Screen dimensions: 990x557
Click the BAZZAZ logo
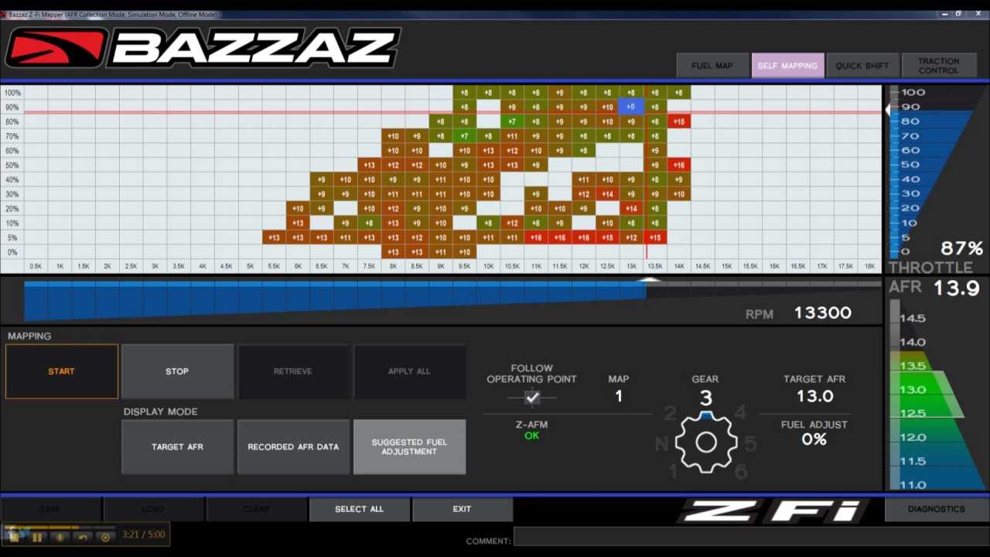[x=203, y=48]
